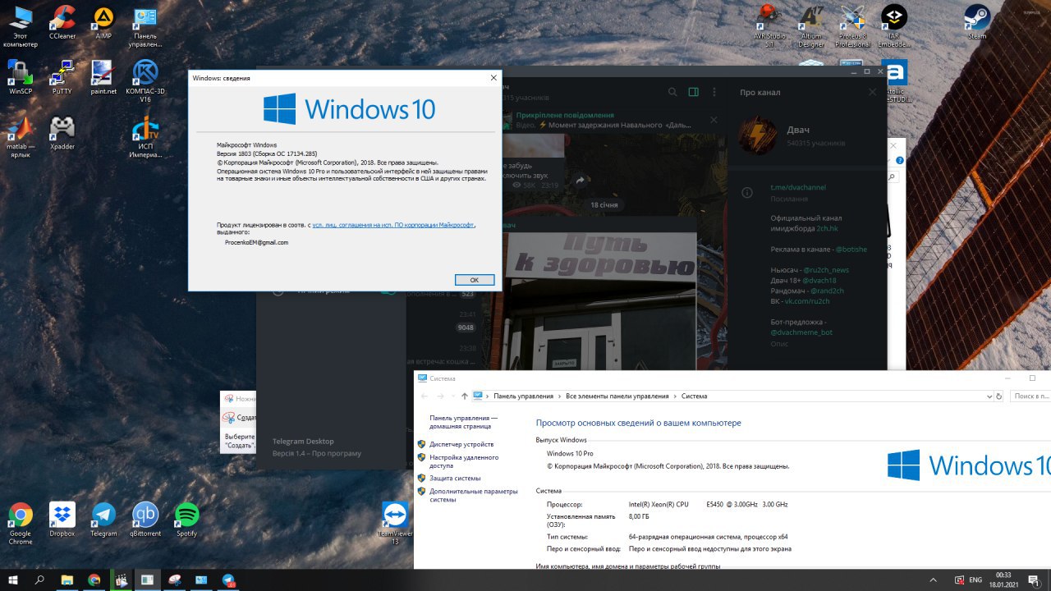Image resolution: width=1051 pixels, height=591 pixels.
Task: Open the @ru2ch_news channel link
Action: point(825,270)
